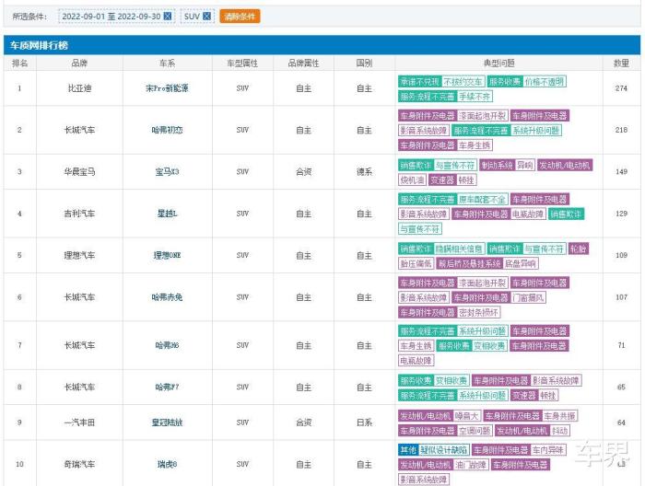Click the 制动系统 异响 tag

pos(507,166)
